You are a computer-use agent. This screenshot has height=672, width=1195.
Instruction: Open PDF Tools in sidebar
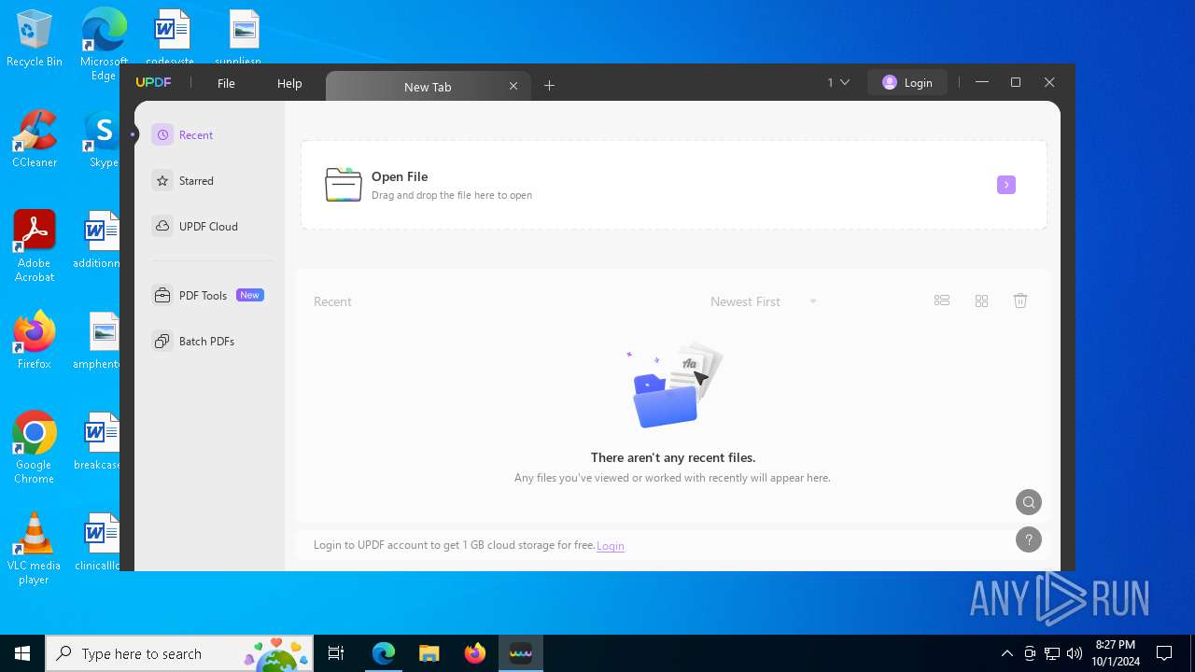(191, 296)
